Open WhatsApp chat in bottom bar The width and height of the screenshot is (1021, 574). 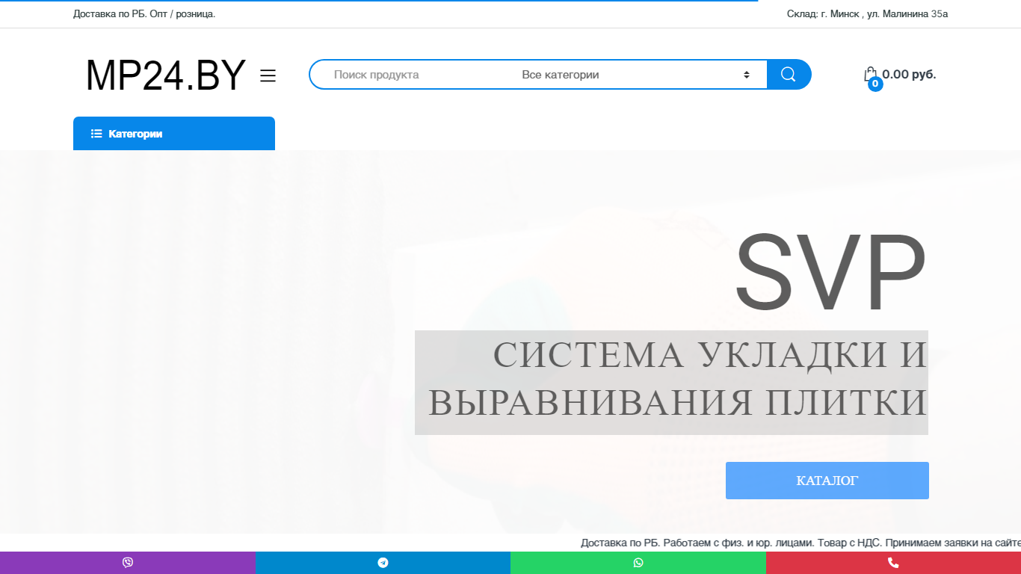(x=638, y=563)
